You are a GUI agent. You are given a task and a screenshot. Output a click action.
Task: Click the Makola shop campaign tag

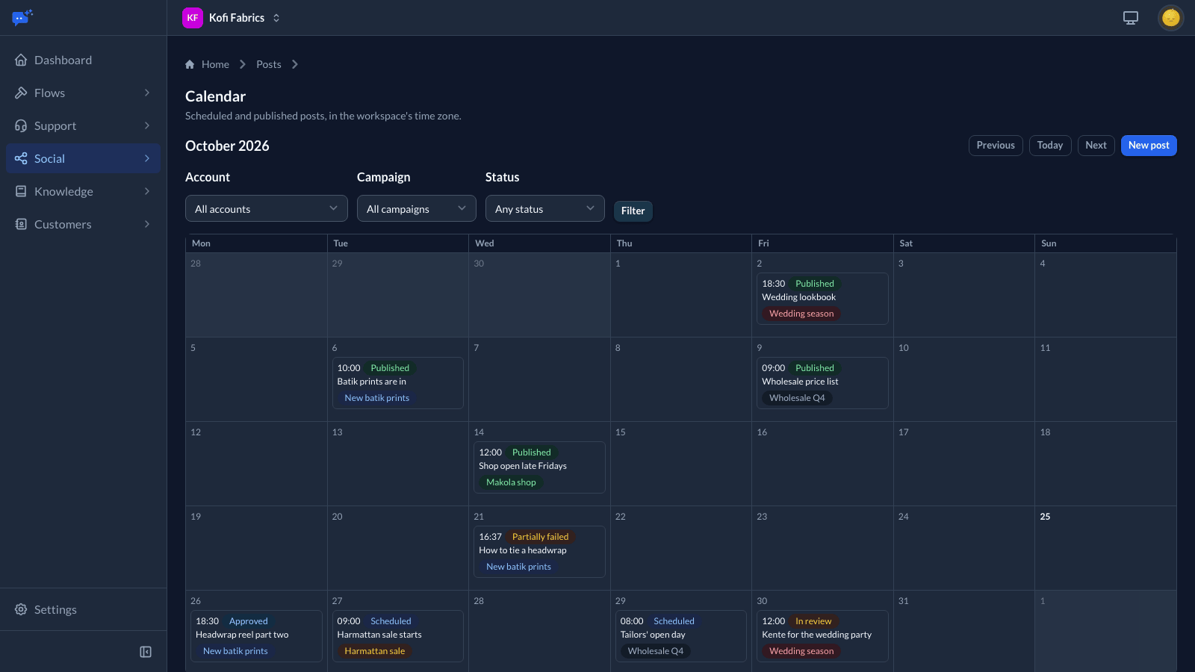511,482
